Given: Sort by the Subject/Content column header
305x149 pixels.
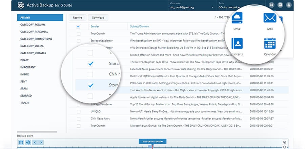Looking at the screenshot, I should pyautogui.click(x=140, y=27).
